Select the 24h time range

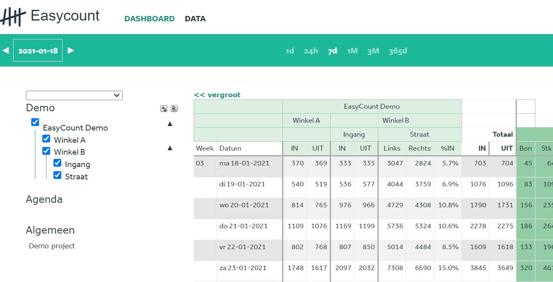311,51
